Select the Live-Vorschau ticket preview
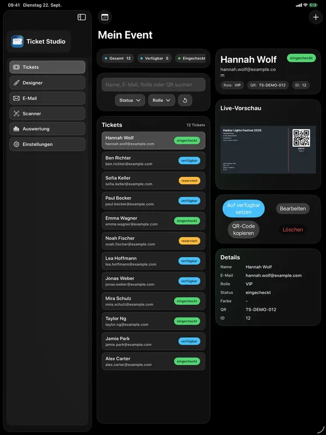The image size is (326, 435). click(268, 150)
